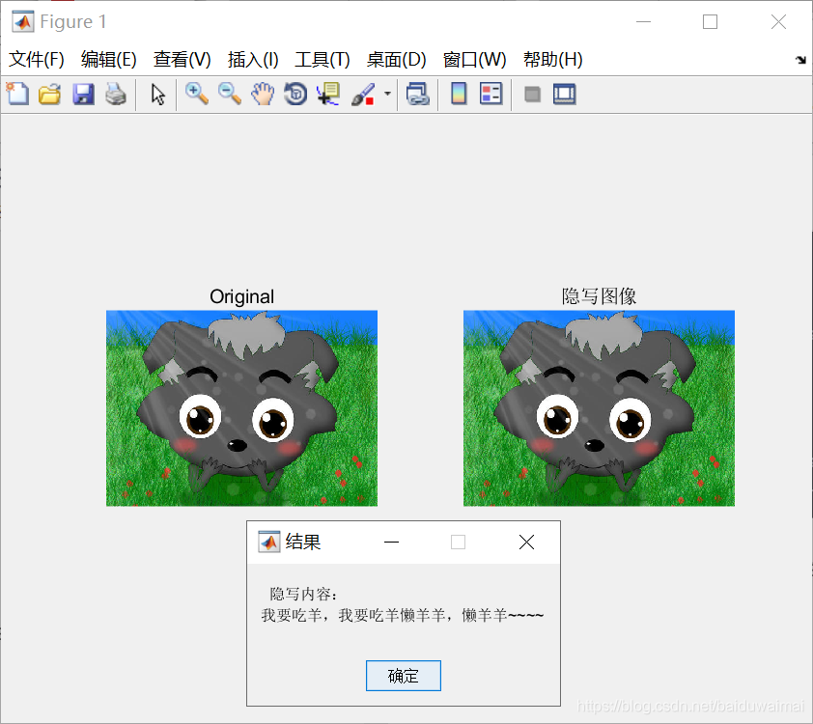Close the 结果 dialog window

[527, 543]
